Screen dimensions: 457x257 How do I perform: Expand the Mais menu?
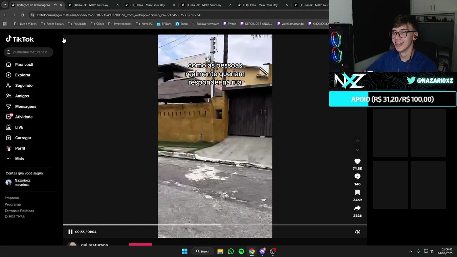(15, 159)
